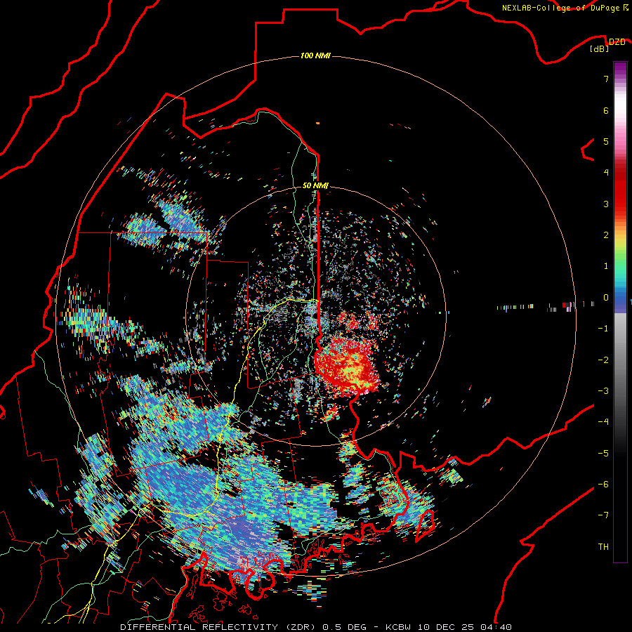This screenshot has width=632, height=632.
Task: Click the 100 NMI range ring label
Action: (x=315, y=55)
